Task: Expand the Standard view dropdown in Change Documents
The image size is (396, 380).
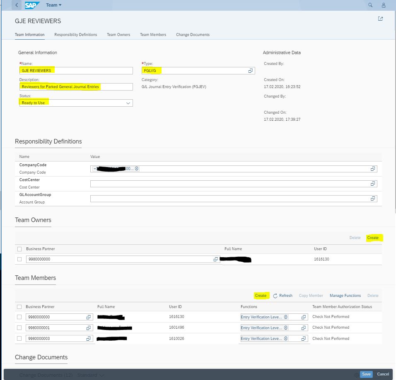Action: tap(91, 375)
